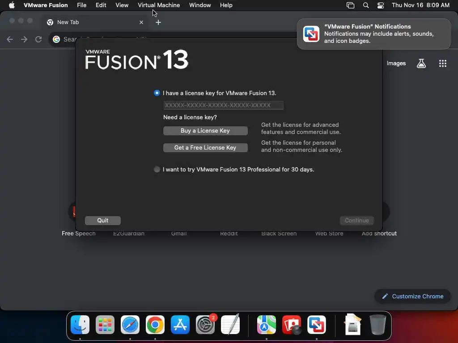Click Chrome's forward arrow
The width and height of the screenshot is (458, 343).
click(24, 39)
